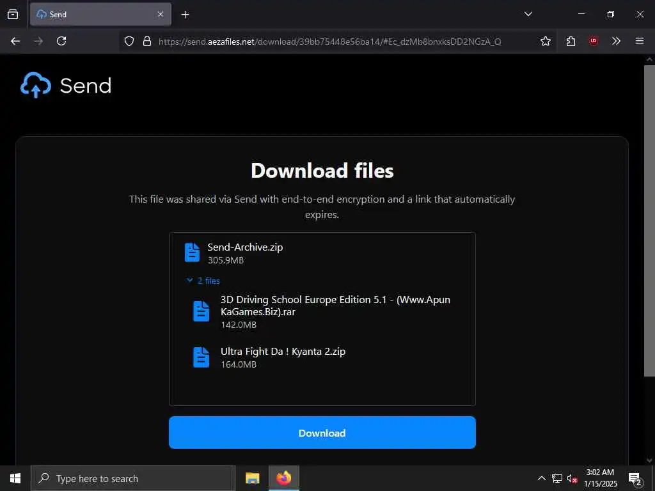Reload the current page
The width and height of the screenshot is (655, 491).
(x=61, y=41)
